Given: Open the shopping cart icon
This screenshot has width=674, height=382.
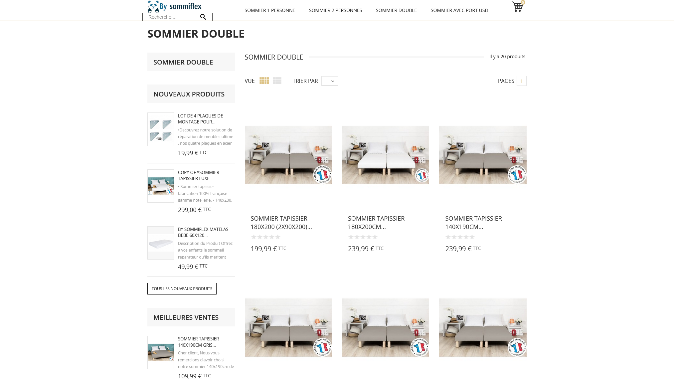Looking at the screenshot, I should coord(517,7).
